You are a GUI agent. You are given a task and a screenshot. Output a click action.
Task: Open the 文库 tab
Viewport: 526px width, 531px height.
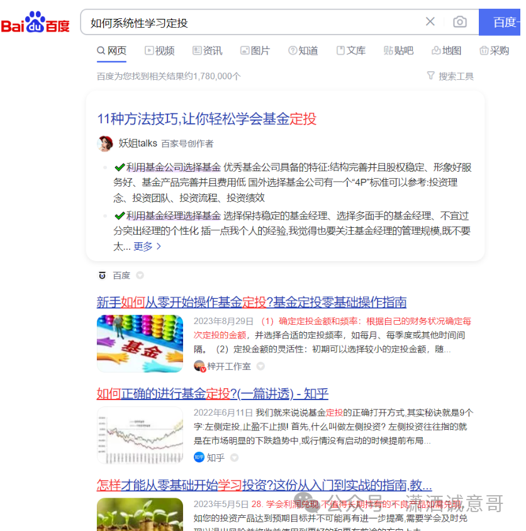pyautogui.click(x=351, y=51)
